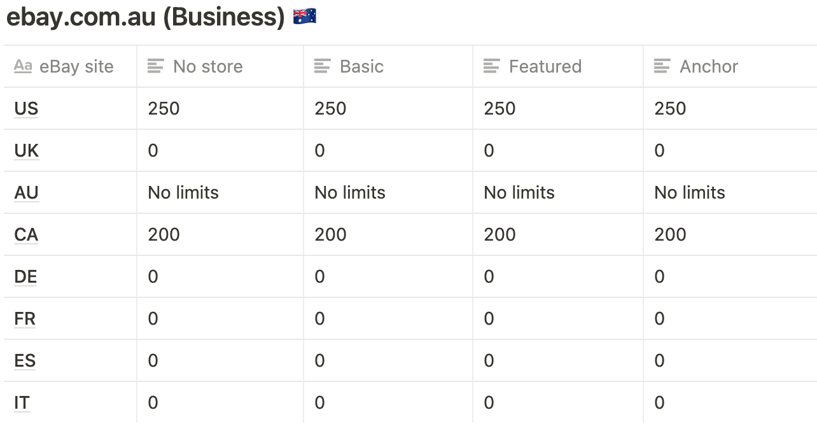Open the Basic column header menu
The width and height of the screenshot is (817, 424).
[361, 66]
